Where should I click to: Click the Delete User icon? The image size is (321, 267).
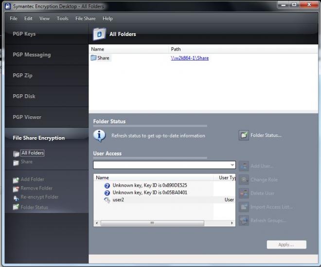point(244,193)
